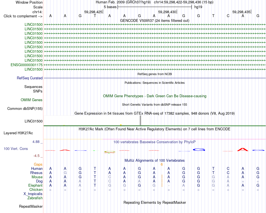
Task: Click the 59,298,425 ruler coordinate
Action: [x=93, y=12]
